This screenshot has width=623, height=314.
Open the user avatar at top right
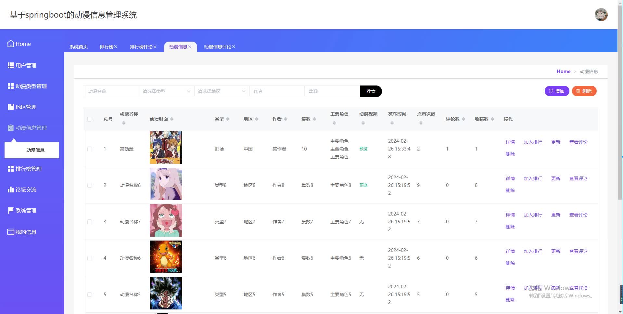[x=601, y=15]
